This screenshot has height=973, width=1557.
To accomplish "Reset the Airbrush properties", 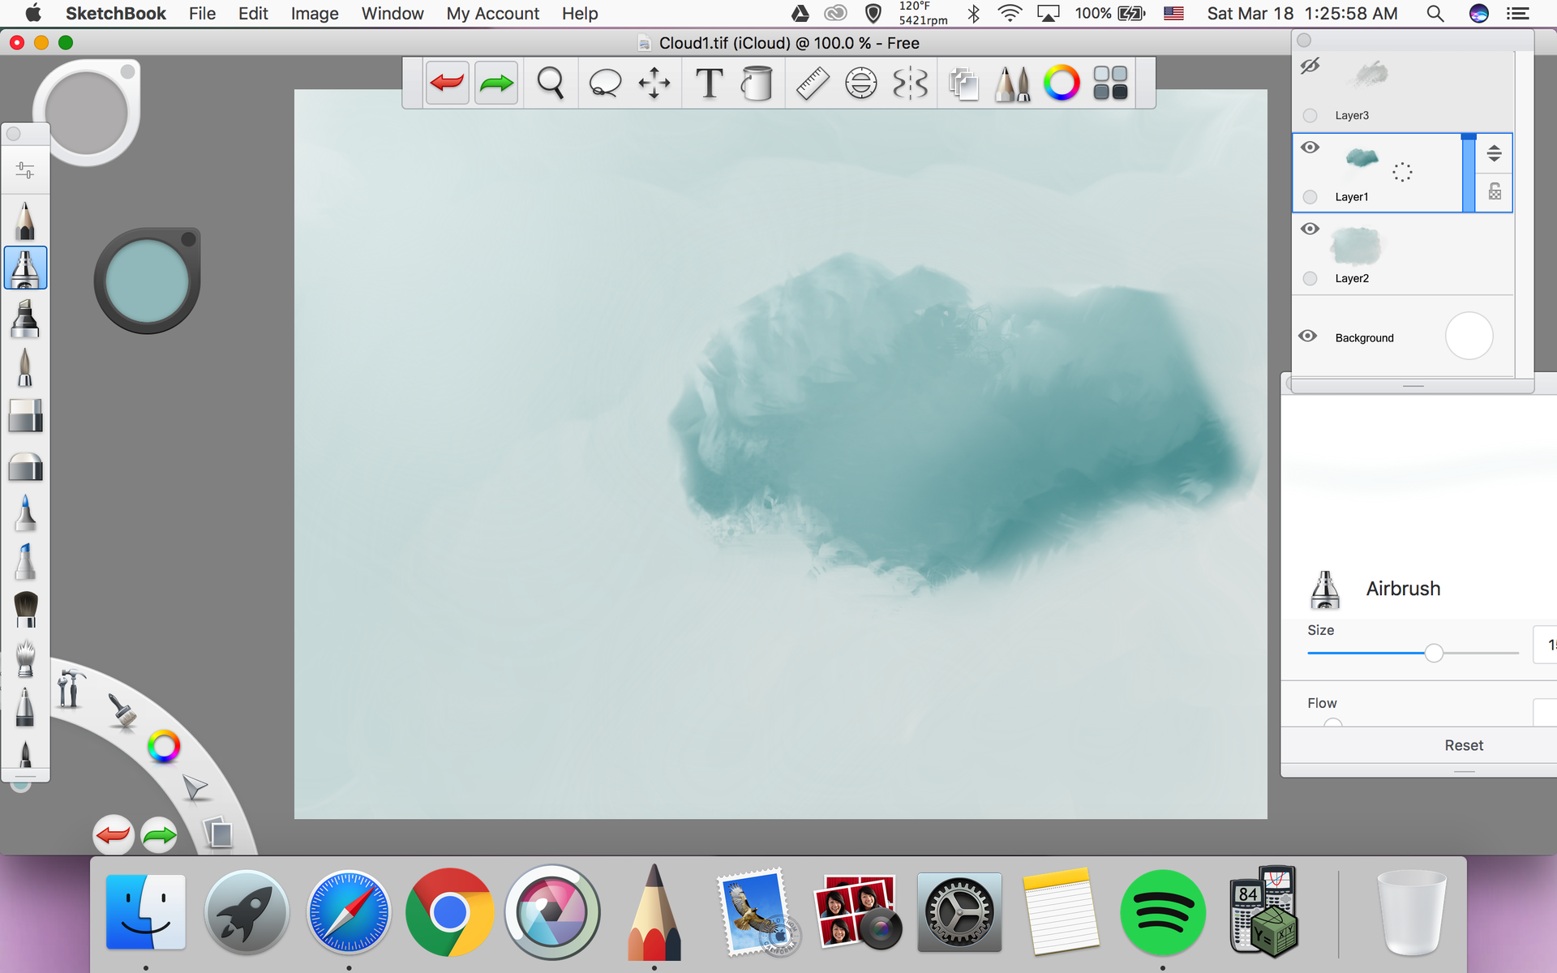I will pyautogui.click(x=1464, y=745).
